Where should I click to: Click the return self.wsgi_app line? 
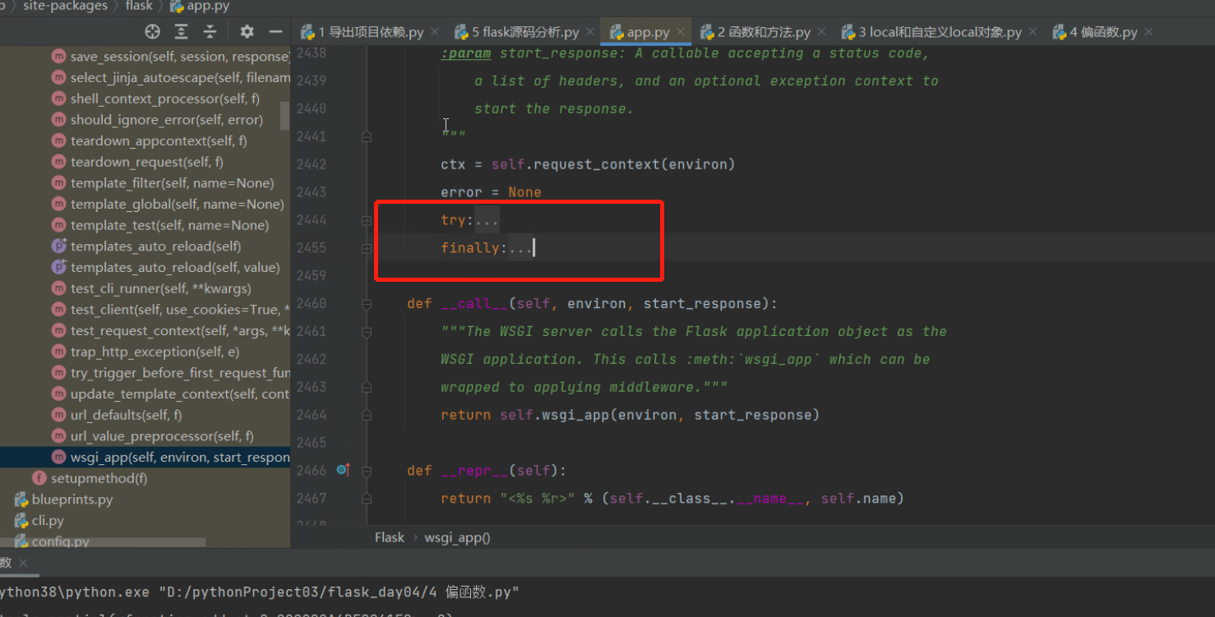[x=630, y=415]
